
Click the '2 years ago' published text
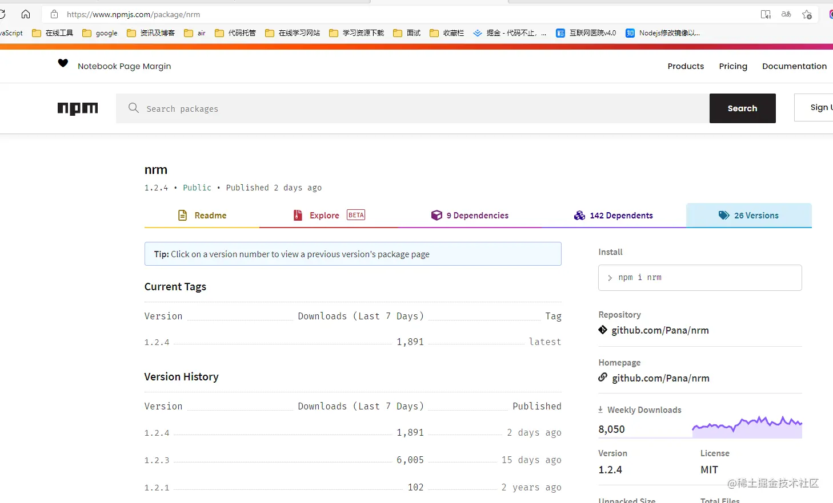[x=531, y=487]
